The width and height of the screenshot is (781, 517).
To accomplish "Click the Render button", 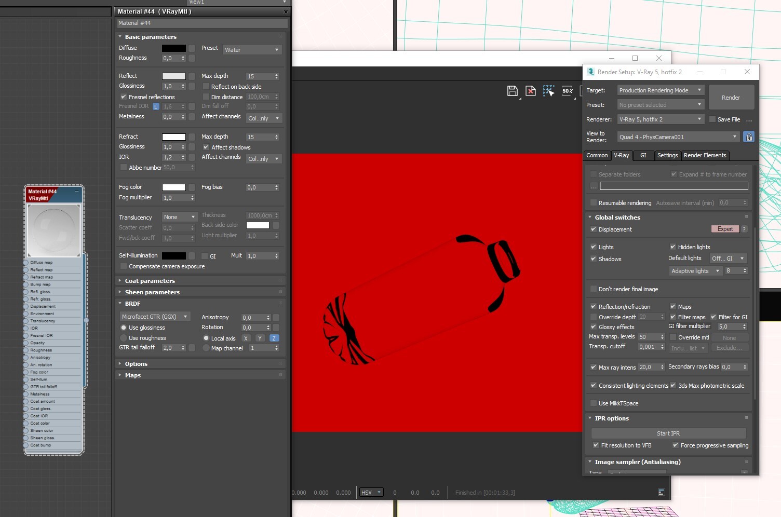I will click(731, 98).
